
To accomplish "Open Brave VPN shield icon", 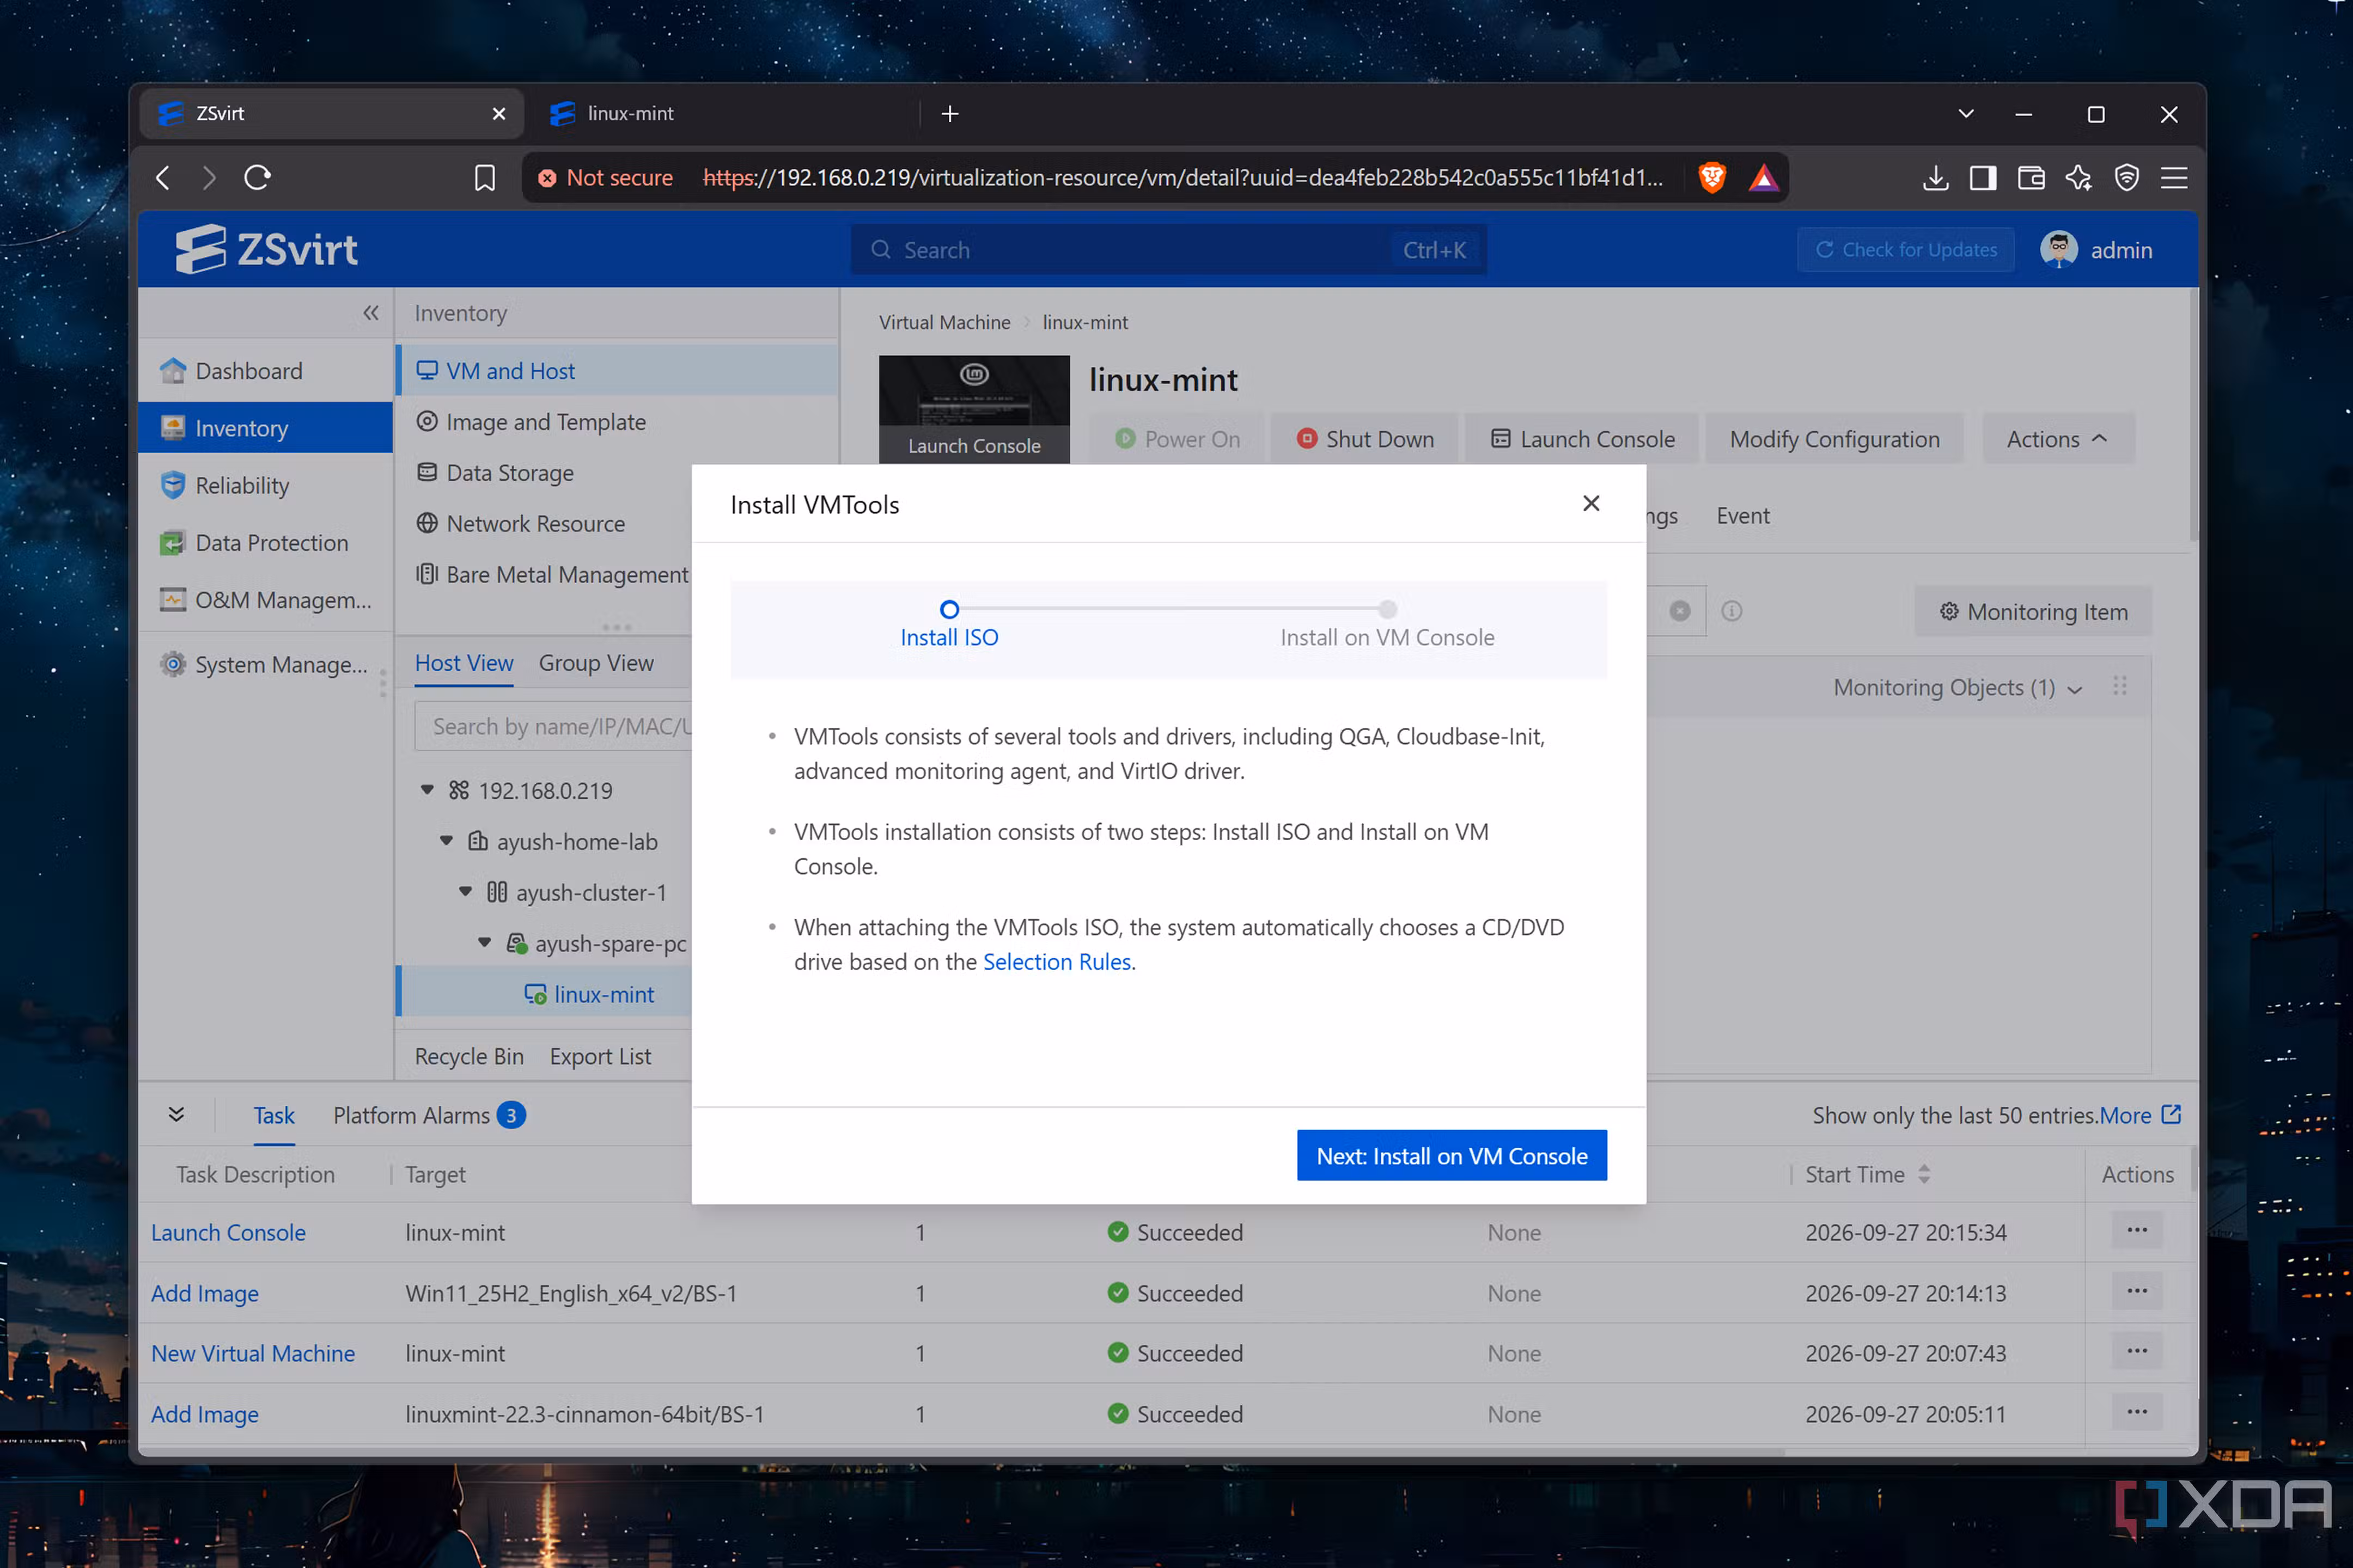I will (2127, 178).
